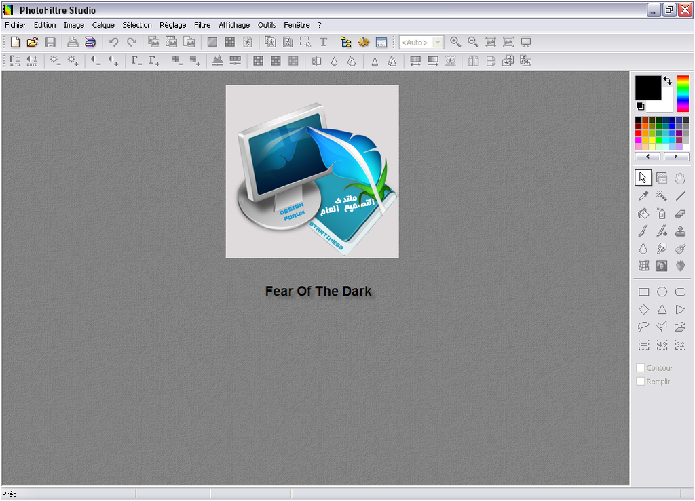Viewport: 695px width, 501px height.
Task: Select the Pipette eyedropper tool
Action: [x=643, y=196]
